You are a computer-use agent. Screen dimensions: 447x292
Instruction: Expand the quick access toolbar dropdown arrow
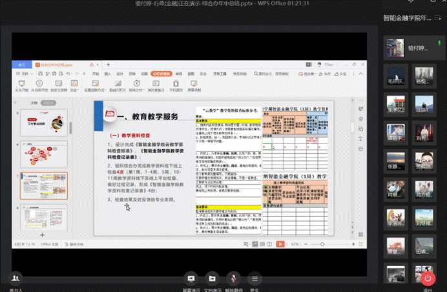[x=84, y=74]
